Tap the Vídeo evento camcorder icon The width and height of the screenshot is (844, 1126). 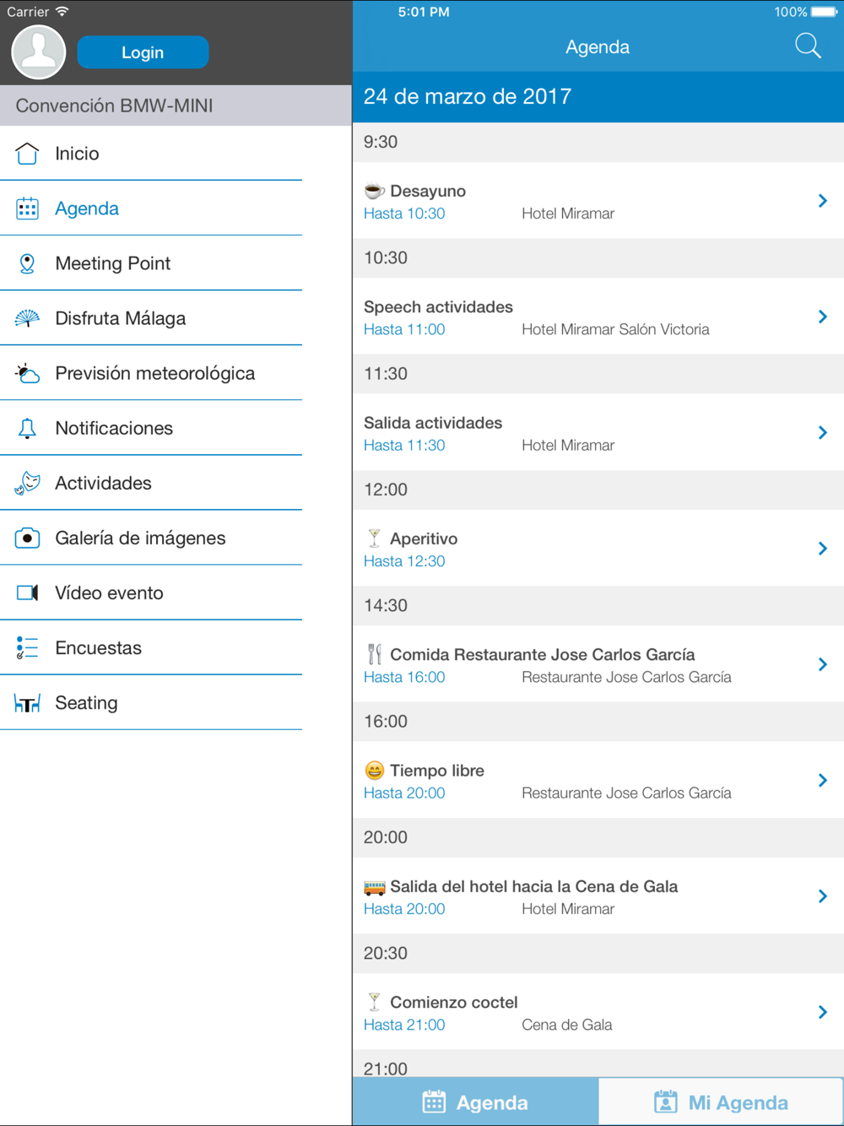(x=27, y=593)
